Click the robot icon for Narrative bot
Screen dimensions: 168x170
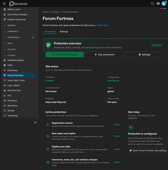tap(5, 90)
